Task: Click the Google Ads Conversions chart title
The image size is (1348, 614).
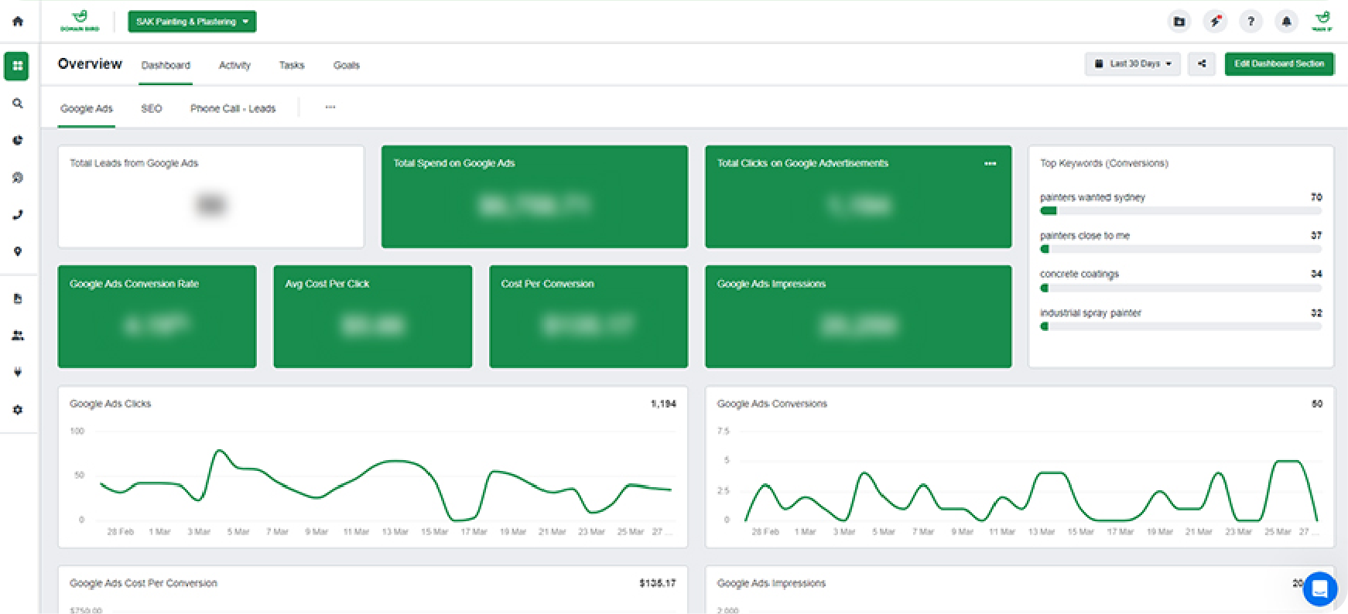Action: click(772, 404)
